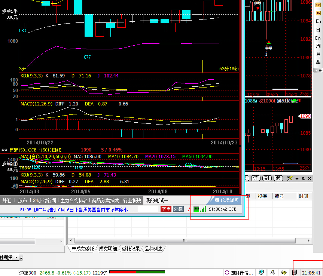Click the 外盘 button
The image size is (323, 276).
(x=178, y=209)
